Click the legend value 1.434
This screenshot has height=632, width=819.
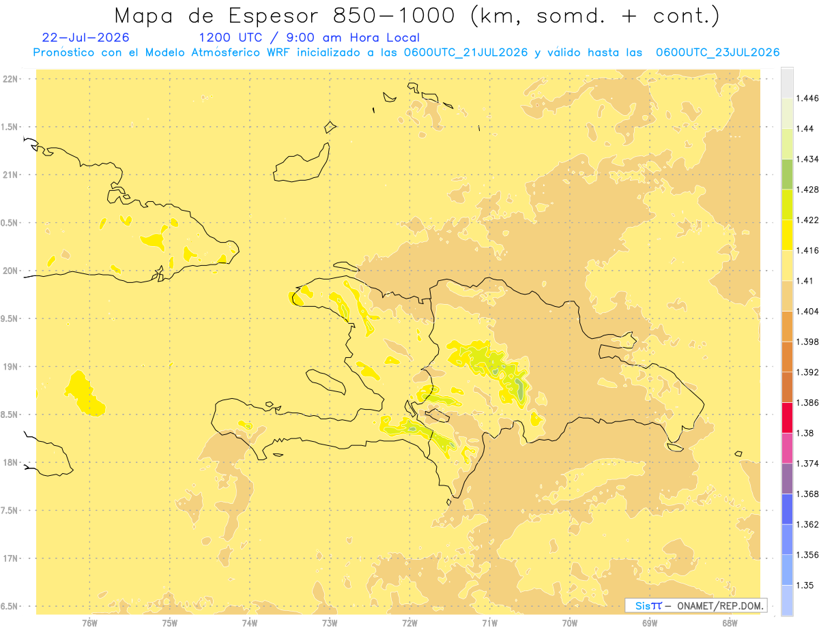click(807, 159)
